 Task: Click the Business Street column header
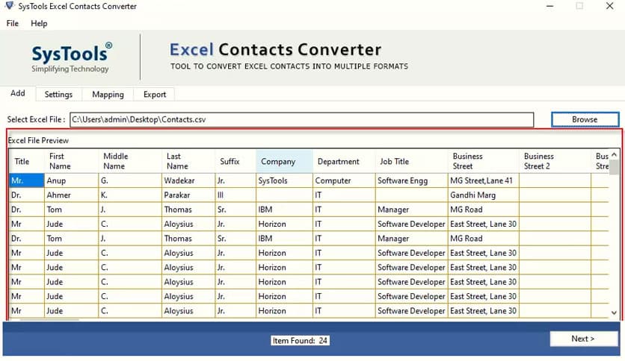pyautogui.click(x=484, y=161)
